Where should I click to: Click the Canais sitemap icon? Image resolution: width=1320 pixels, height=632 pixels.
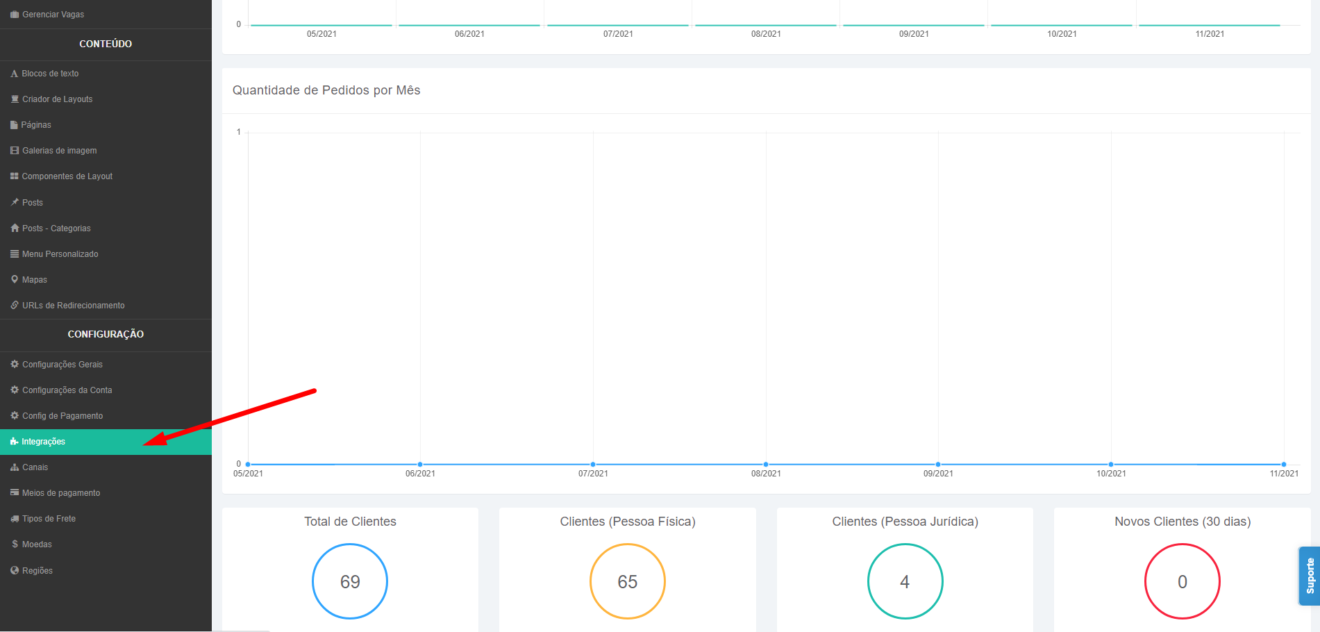15,467
